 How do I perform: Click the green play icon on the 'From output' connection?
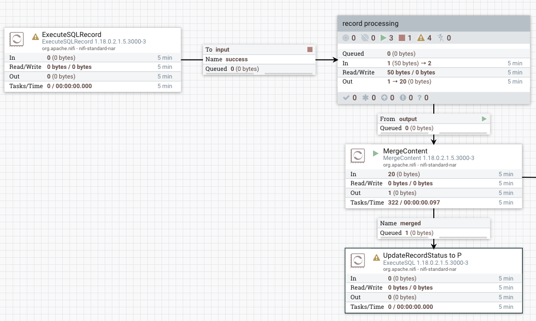(x=484, y=119)
